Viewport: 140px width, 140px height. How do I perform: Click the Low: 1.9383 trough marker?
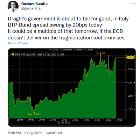tap(34, 114)
